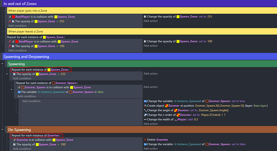
Task: Click the red RealPlayer icon in first condition
Action: [13, 17]
